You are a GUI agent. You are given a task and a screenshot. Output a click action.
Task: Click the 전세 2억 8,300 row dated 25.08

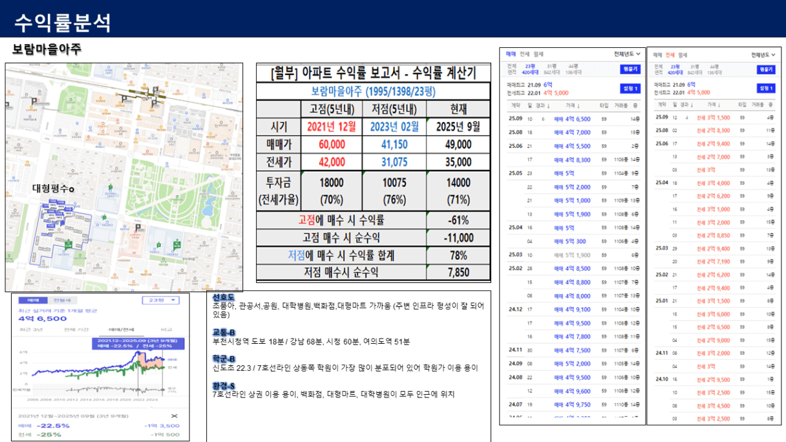pos(714,131)
